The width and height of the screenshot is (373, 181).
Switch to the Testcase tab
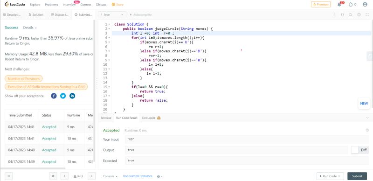106,118
